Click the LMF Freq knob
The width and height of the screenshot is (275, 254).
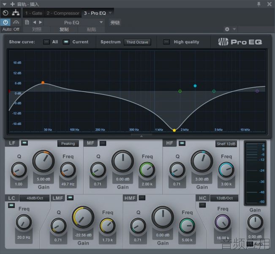(x=108, y=226)
